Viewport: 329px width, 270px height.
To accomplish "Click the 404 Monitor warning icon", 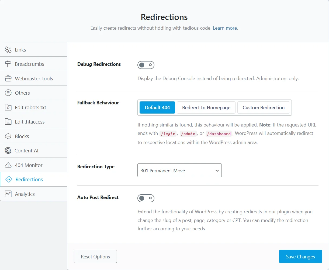I will pos(8,165).
